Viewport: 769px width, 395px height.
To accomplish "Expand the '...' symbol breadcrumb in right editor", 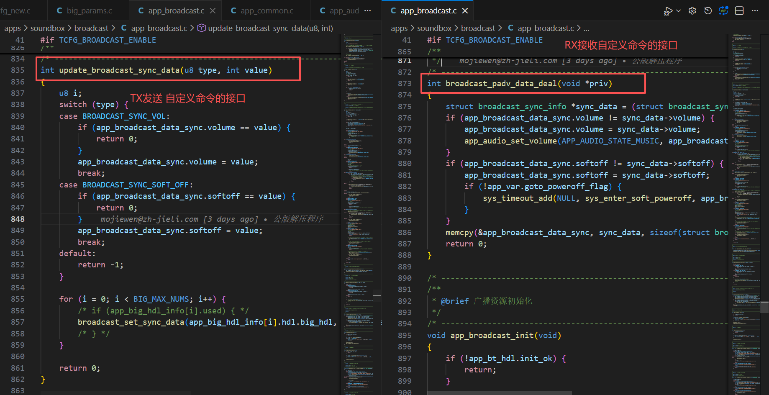I will 587,28.
